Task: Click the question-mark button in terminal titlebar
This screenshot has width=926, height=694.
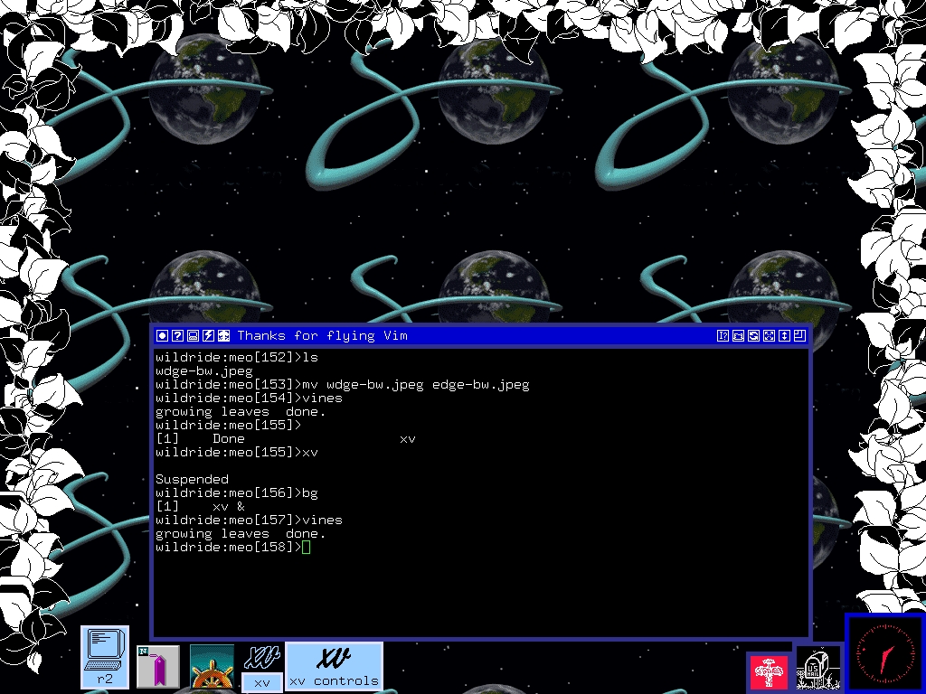Action: (177, 336)
